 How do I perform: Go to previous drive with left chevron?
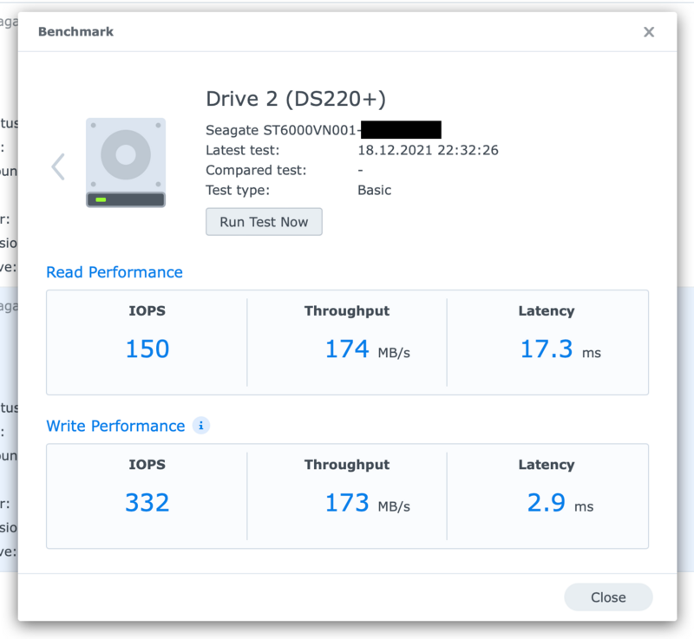58,166
